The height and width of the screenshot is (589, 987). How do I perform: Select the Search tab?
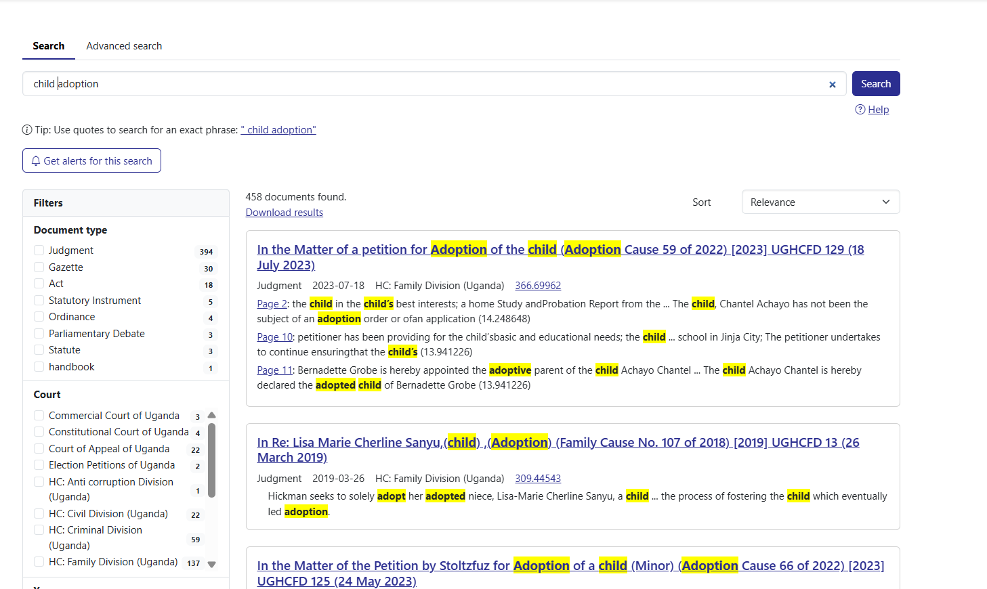pos(49,46)
